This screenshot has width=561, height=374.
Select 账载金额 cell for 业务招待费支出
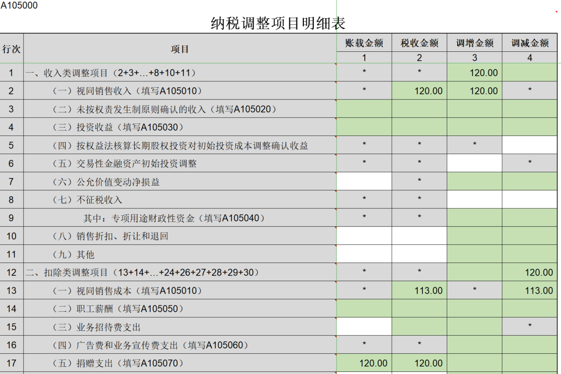click(x=364, y=327)
